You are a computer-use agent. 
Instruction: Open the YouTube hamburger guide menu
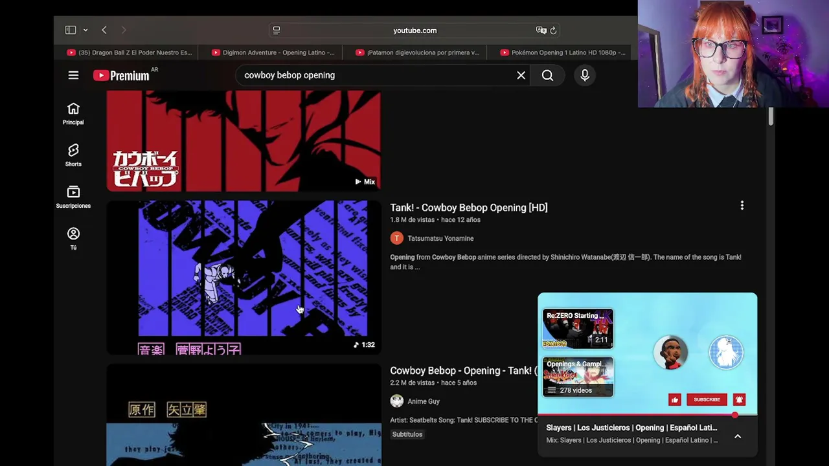coord(73,76)
